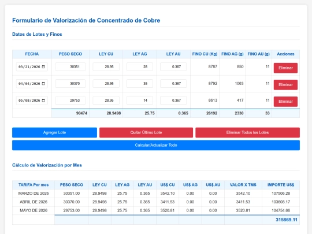Click Quitar Último Lote button
Viewport: 312px width, 234px height.
146,132
